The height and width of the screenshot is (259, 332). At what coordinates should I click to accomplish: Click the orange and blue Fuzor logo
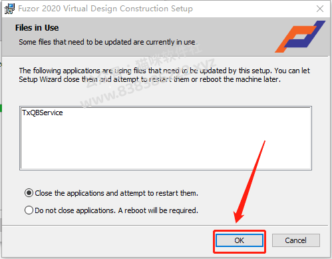click(300, 37)
